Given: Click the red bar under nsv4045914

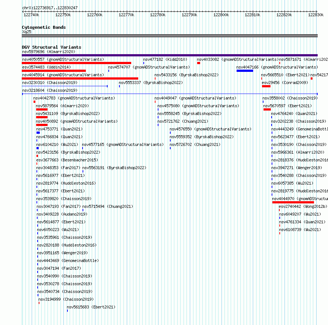Looking at the screenshot, I should [x=80, y=78].
